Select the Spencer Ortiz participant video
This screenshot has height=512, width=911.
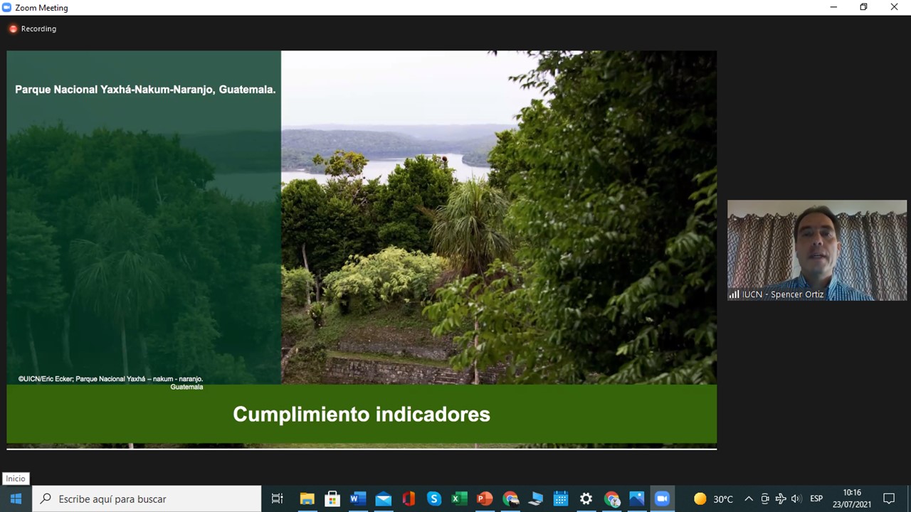click(817, 250)
